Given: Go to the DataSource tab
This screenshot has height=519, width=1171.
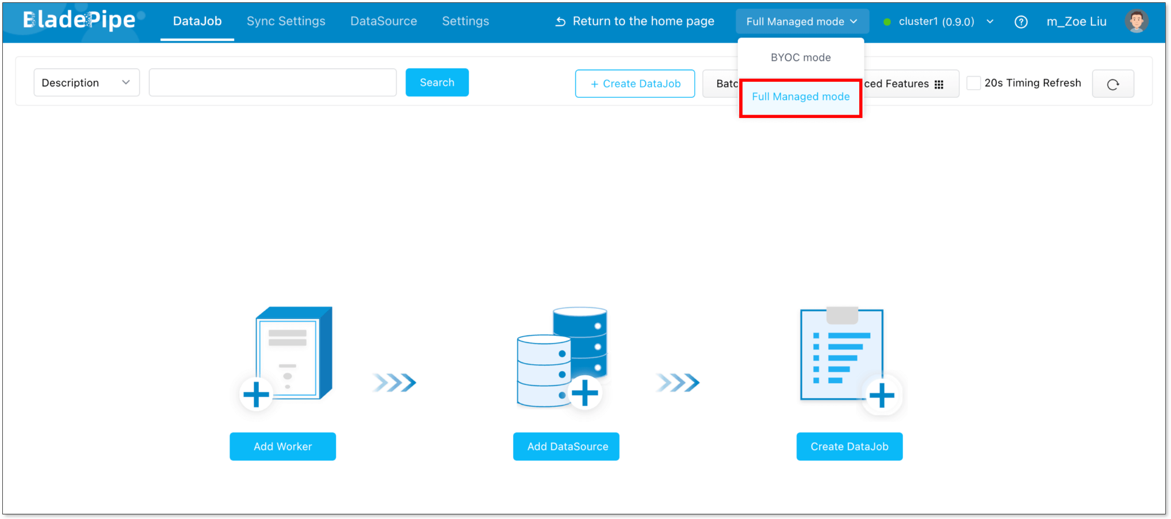Looking at the screenshot, I should coord(384,21).
